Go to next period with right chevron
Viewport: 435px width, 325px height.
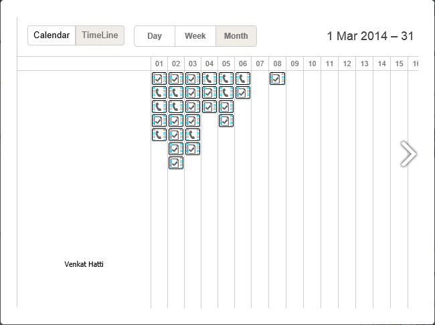point(408,154)
